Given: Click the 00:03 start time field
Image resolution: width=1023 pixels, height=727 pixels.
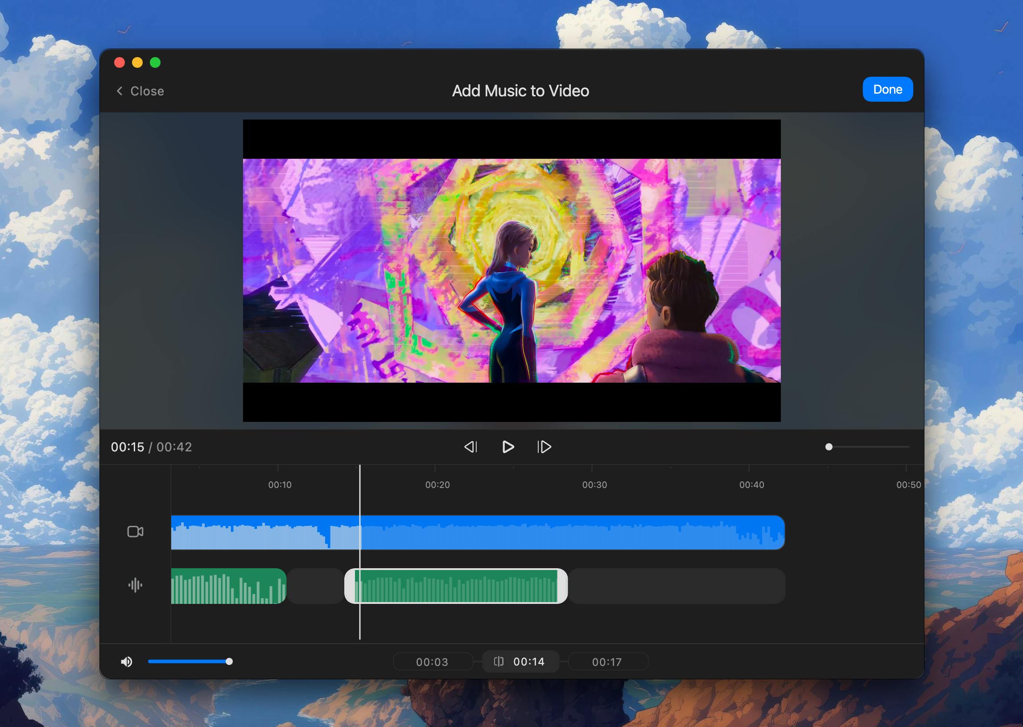Looking at the screenshot, I should [x=432, y=661].
